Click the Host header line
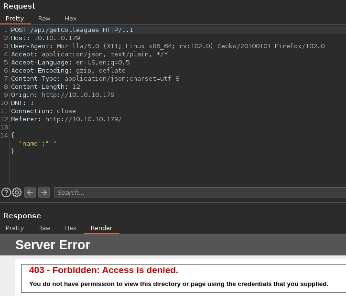Viewport: 346px width, 296px height. click(x=45, y=38)
